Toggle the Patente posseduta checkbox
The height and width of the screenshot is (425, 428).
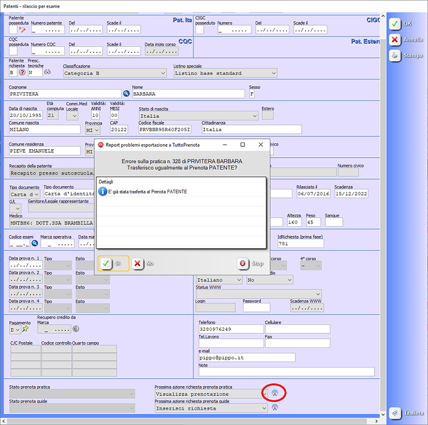pos(13,30)
